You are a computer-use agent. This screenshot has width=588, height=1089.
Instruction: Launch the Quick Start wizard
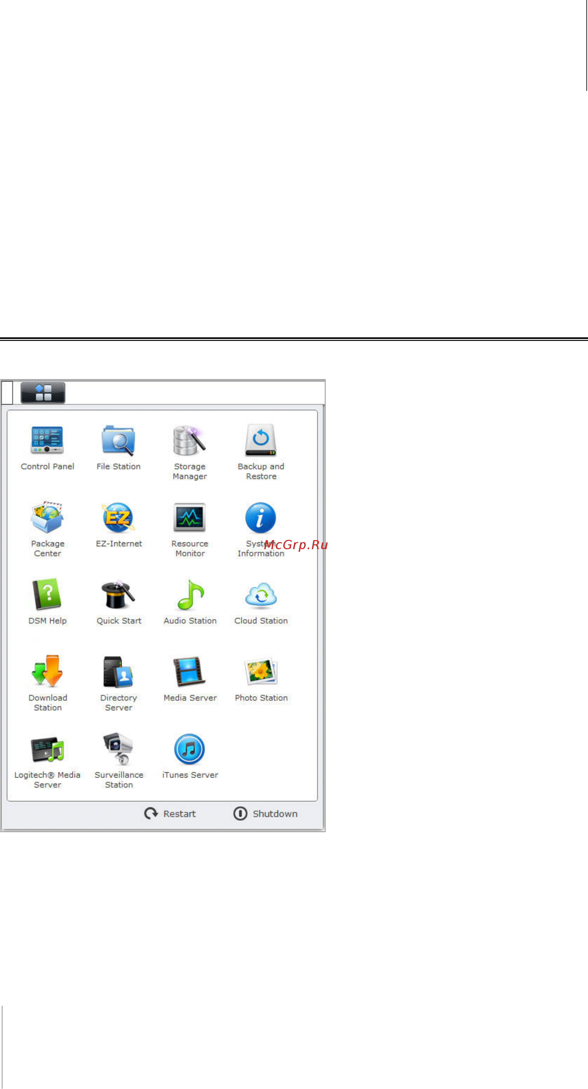(x=118, y=595)
